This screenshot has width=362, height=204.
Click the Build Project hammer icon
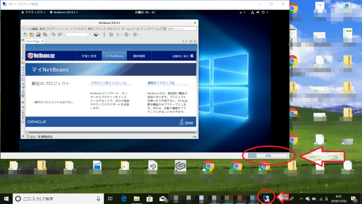(x=104, y=34)
